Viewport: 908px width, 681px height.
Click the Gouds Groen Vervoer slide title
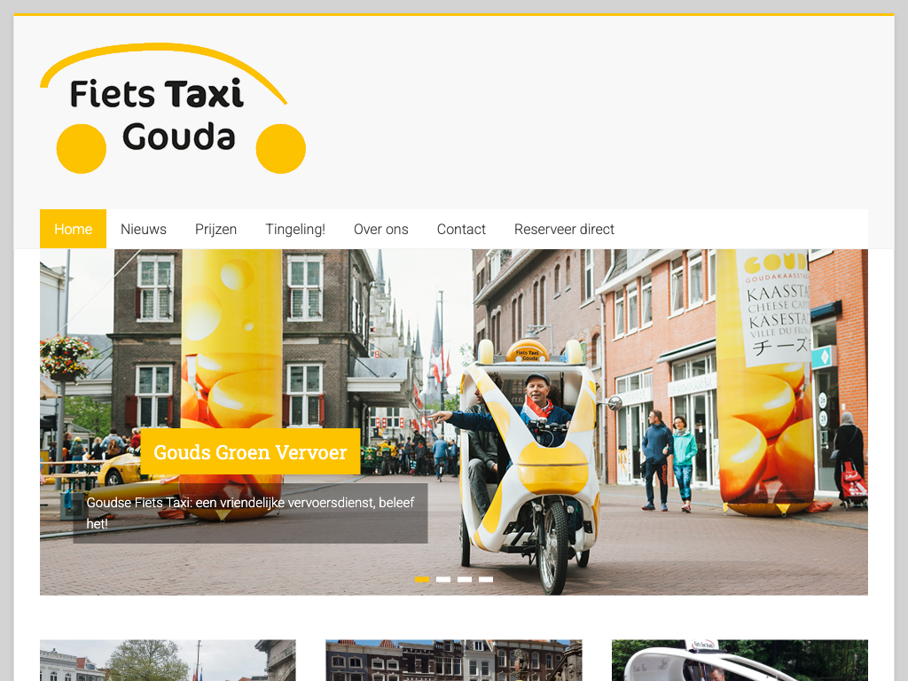(x=250, y=452)
